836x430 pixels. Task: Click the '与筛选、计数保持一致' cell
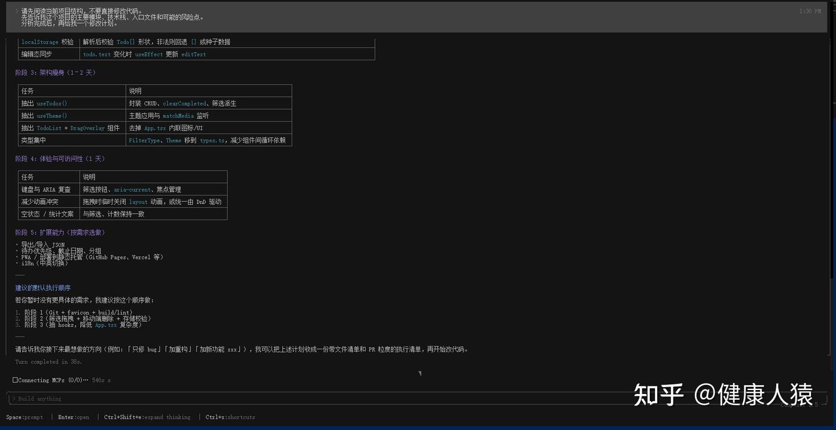(153, 214)
